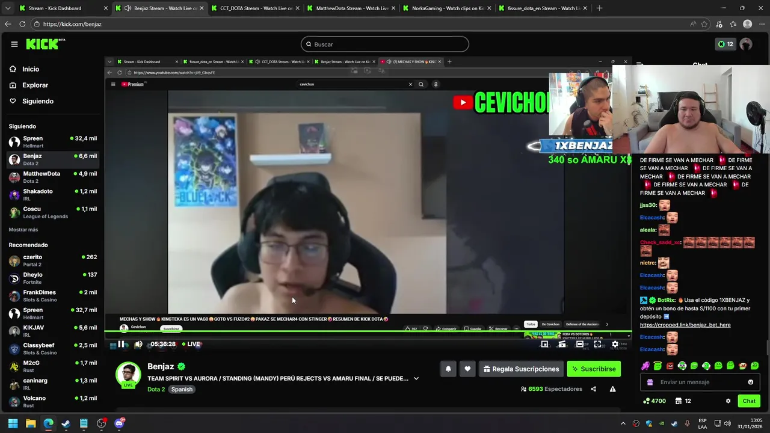
Task: Insert the purple emote in quick bar
Action: tap(645, 366)
